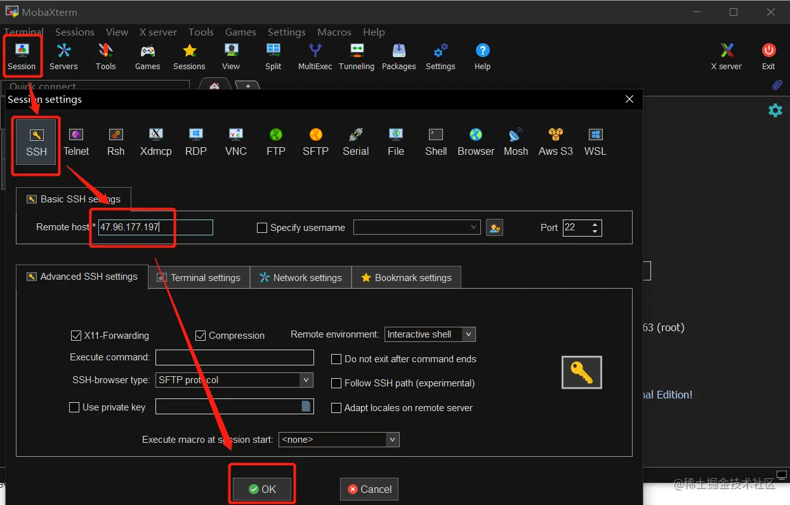Select the Mosh session type
Image resolution: width=790 pixels, height=505 pixels.
[x=516, y=142]
